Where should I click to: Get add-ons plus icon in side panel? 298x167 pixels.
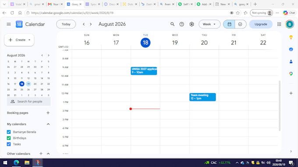[x=291, y=93]
